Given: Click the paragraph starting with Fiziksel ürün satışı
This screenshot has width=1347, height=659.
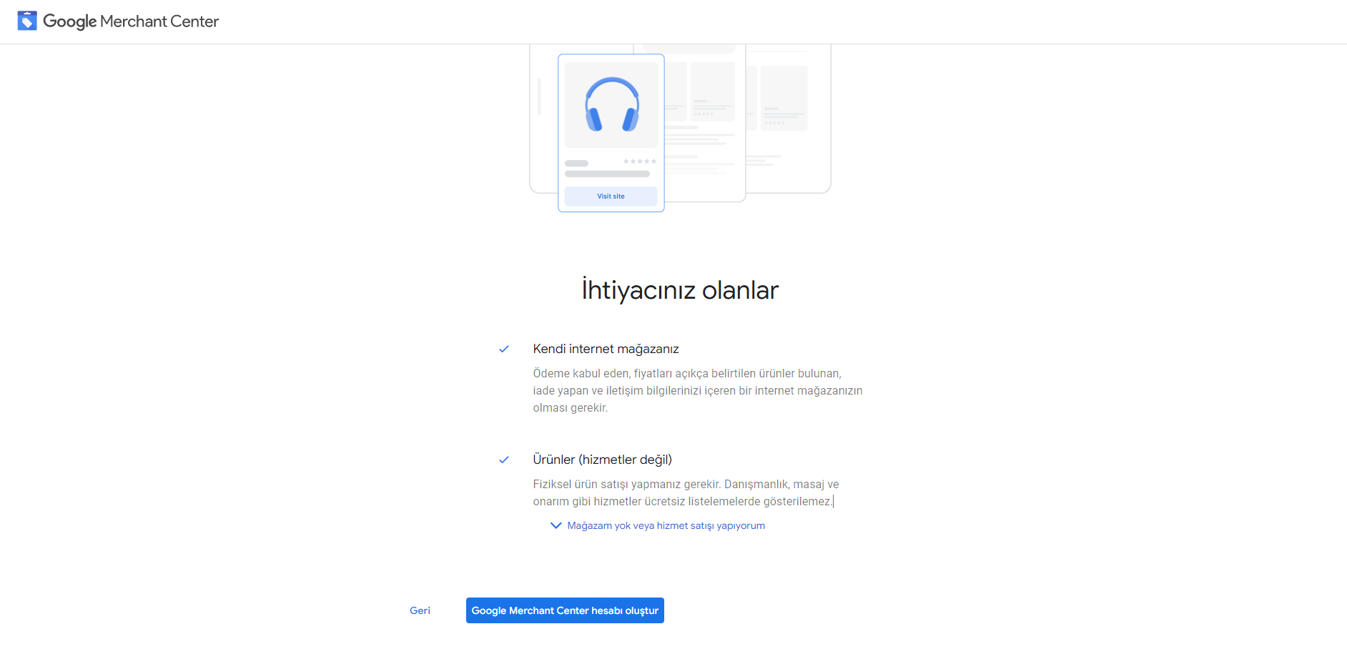Looking at the screenshot, I should (x=686, y=492).
